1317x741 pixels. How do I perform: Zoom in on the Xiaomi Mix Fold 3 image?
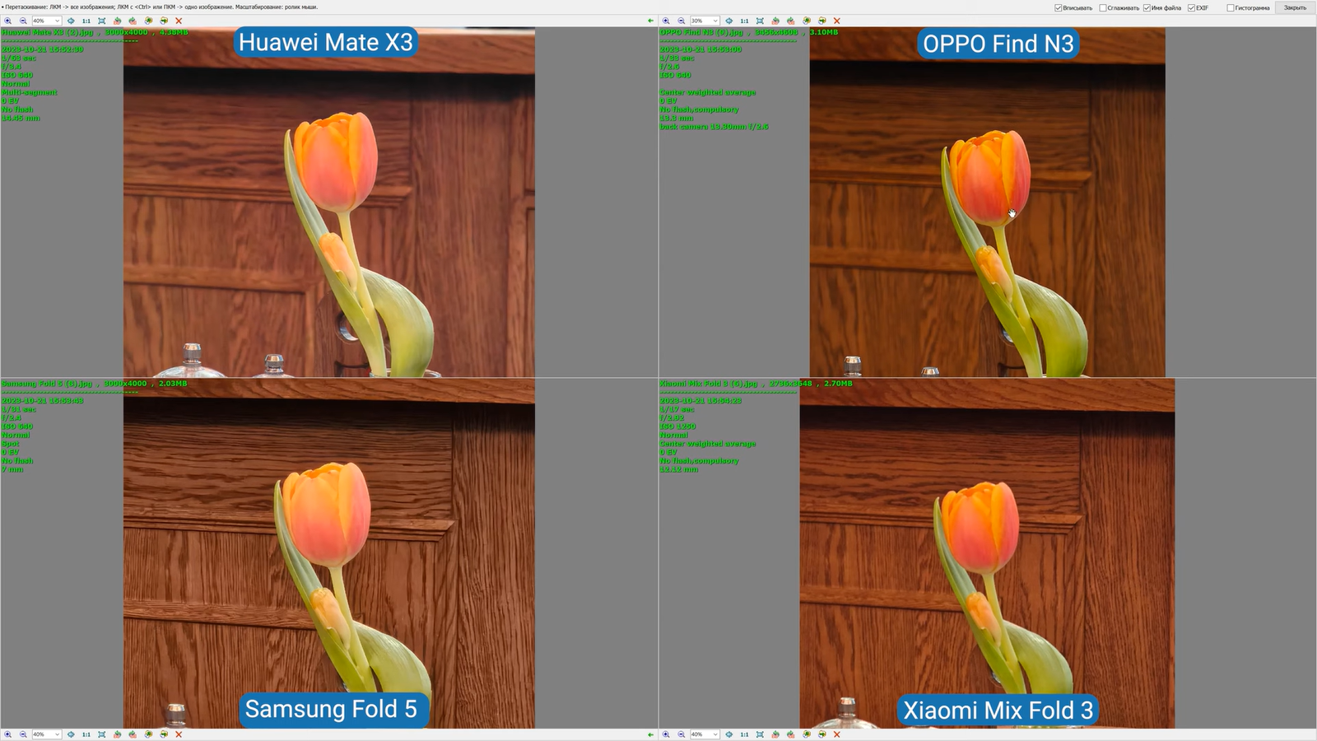(667, 734)
